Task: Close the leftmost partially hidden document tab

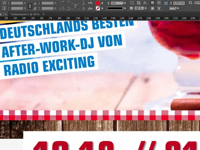Action: click(x=5, y=14)
